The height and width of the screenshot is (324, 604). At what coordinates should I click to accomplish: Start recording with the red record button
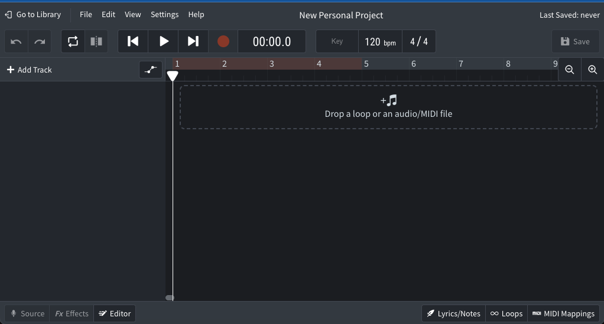tap(223, 41)
